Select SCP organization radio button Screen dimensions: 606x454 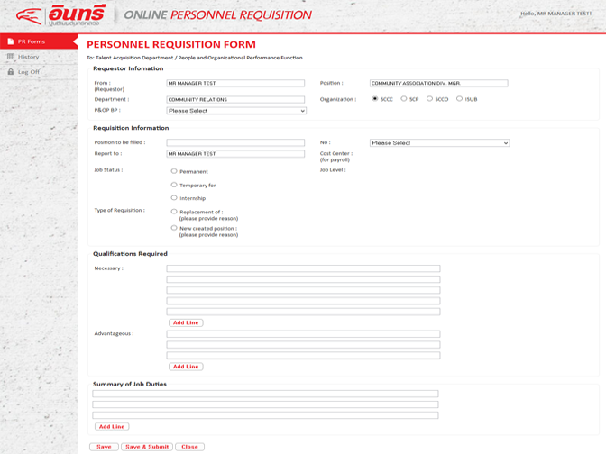tap(403, 99)
